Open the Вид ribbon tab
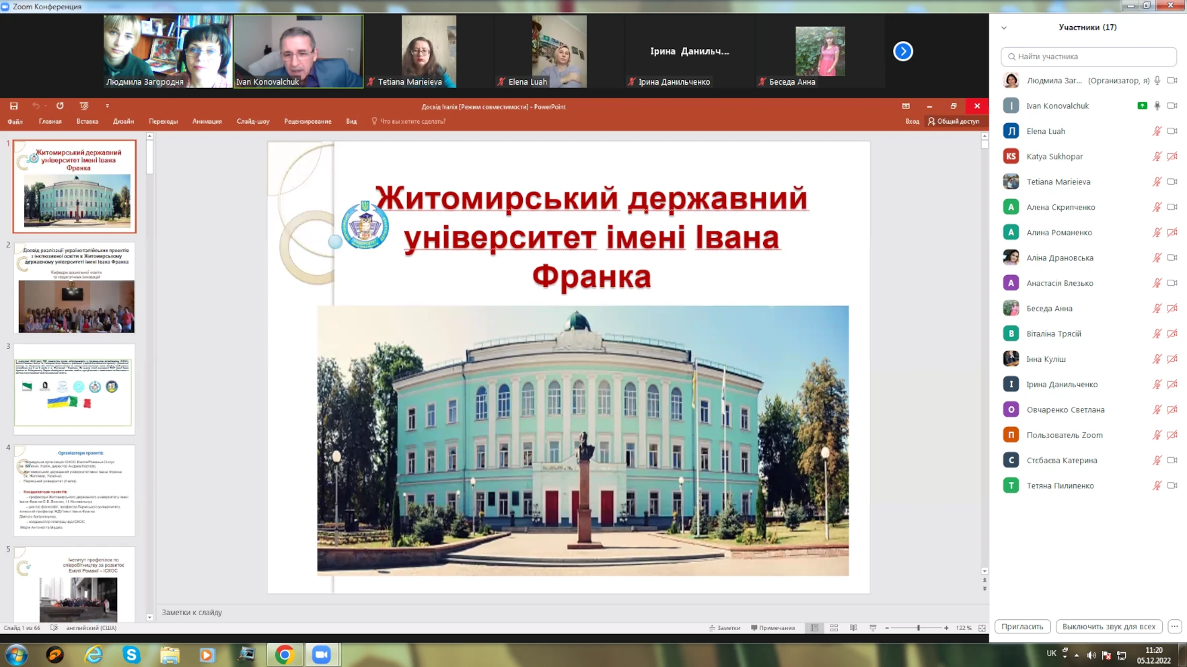The height and width of the screenshot is (667, 1187). (x=351, y=122)
